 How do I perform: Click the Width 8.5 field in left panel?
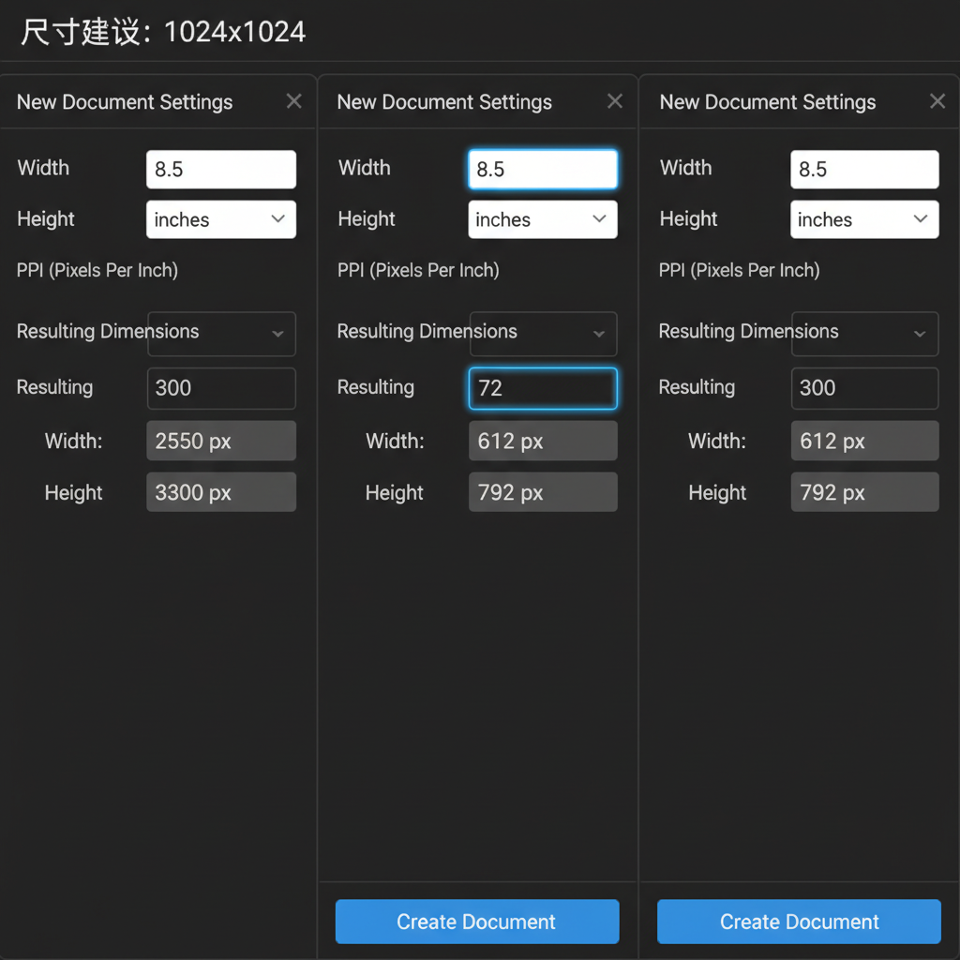(221, 169)
